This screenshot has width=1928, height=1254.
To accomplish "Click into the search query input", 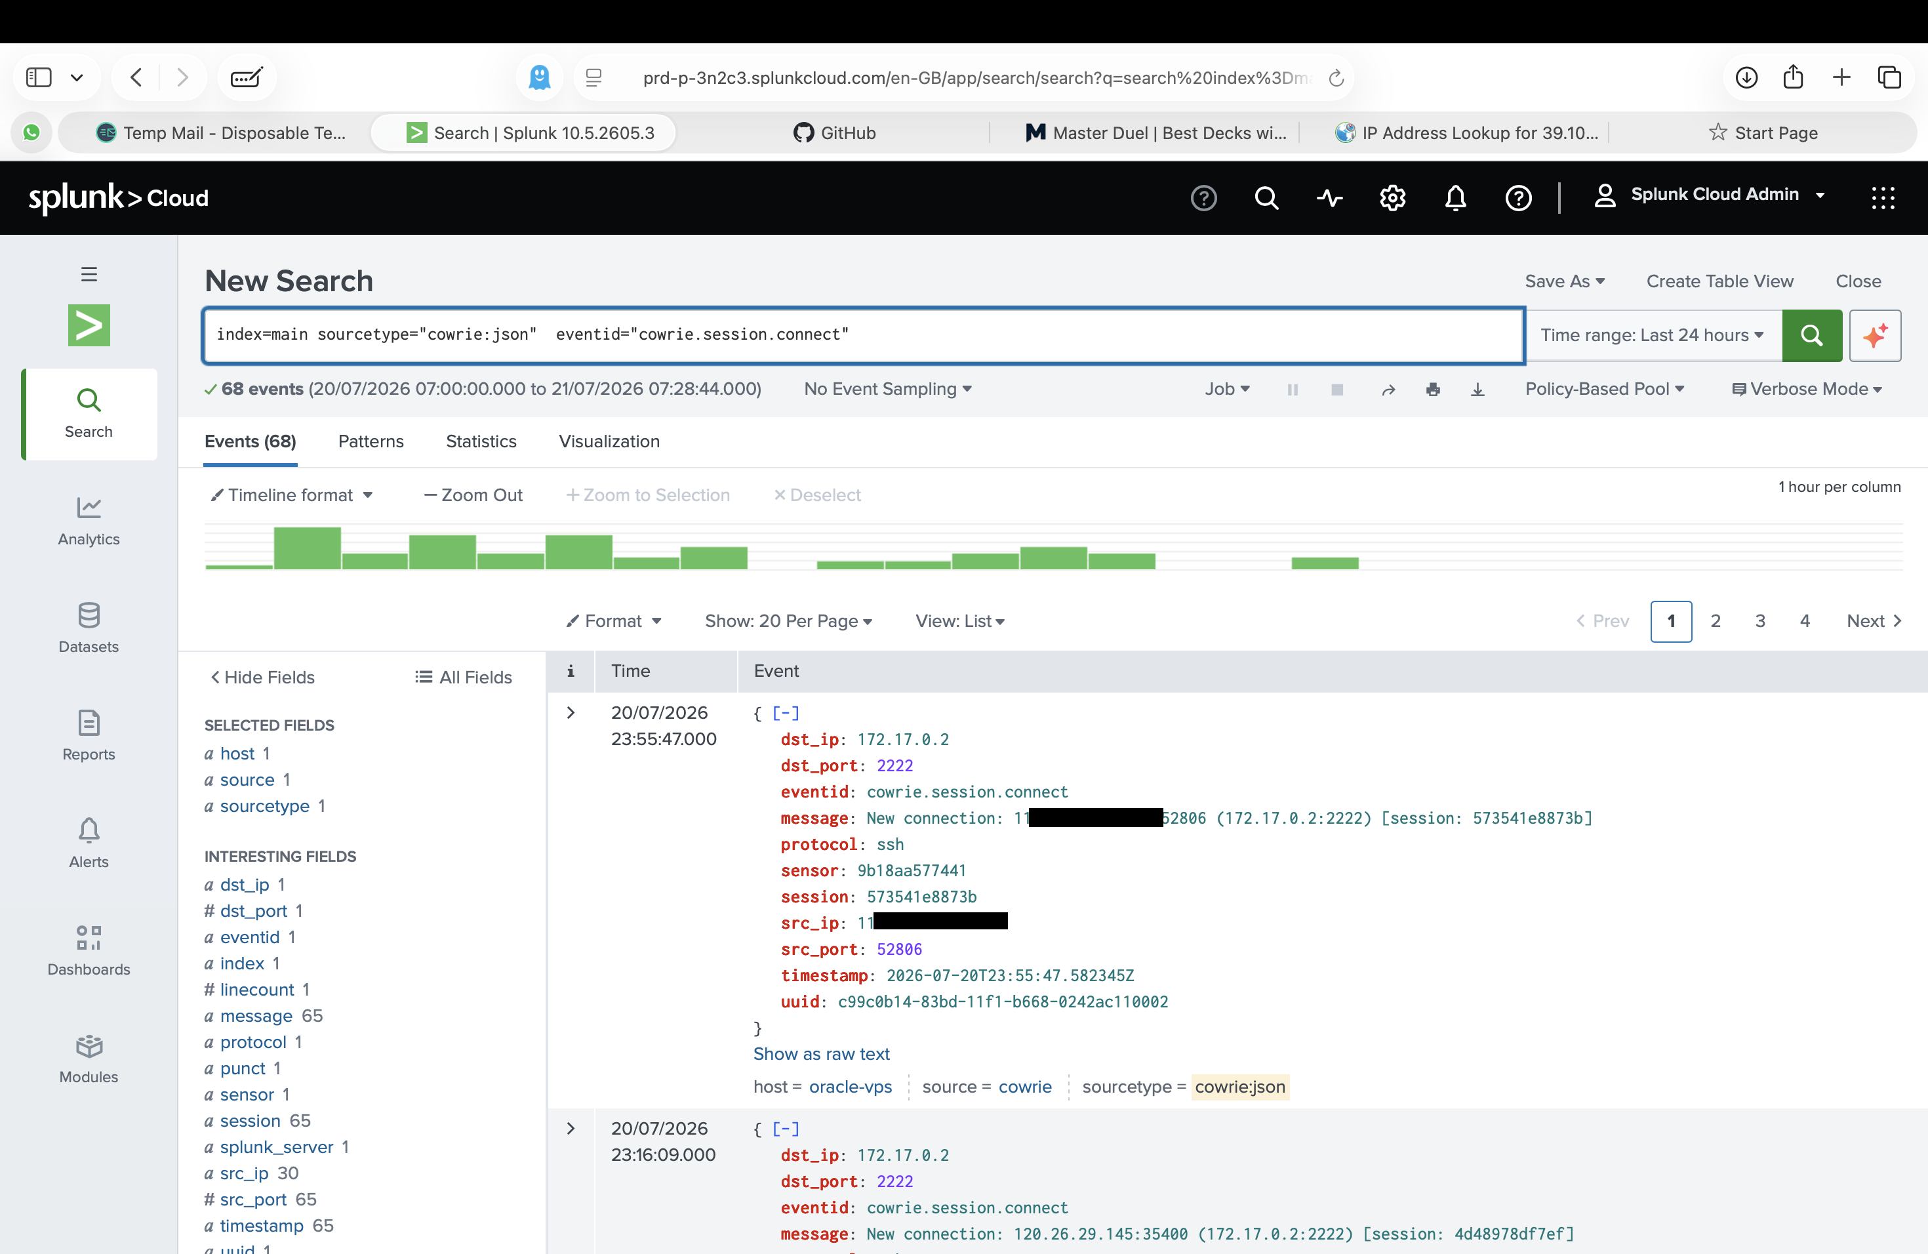I will click(x=864, y=335).
